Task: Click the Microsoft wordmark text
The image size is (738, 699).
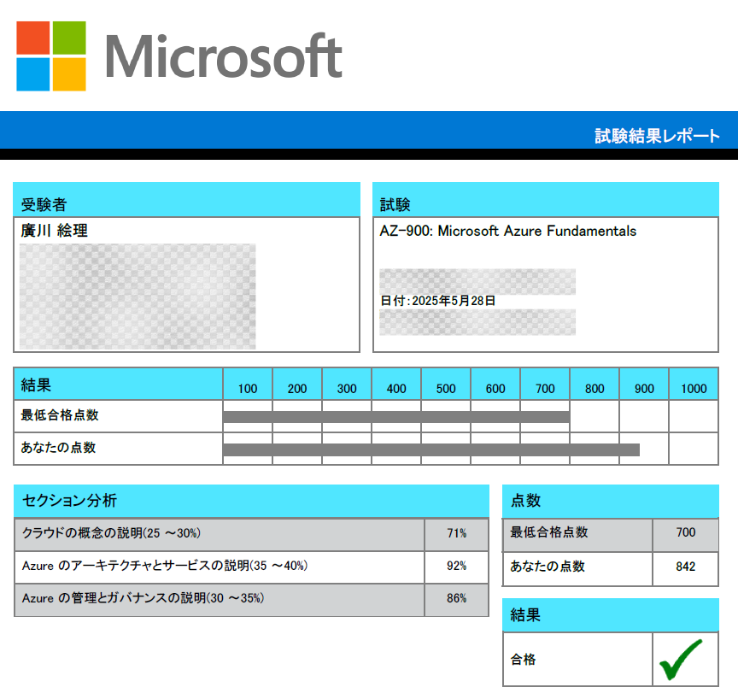Action: point(224,56)
